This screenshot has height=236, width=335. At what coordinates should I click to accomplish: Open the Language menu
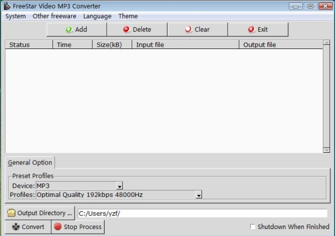point(97,16)
